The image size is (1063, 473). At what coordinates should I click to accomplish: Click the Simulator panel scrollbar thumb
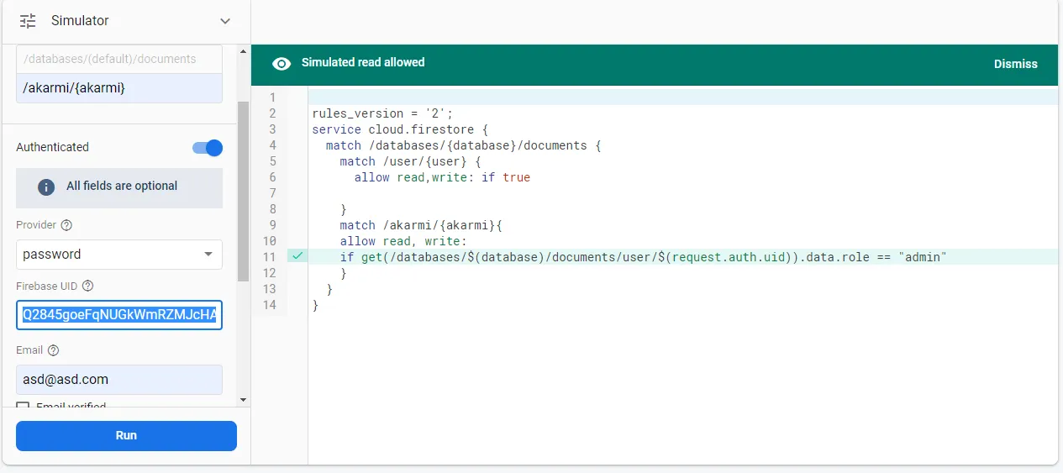244,192
